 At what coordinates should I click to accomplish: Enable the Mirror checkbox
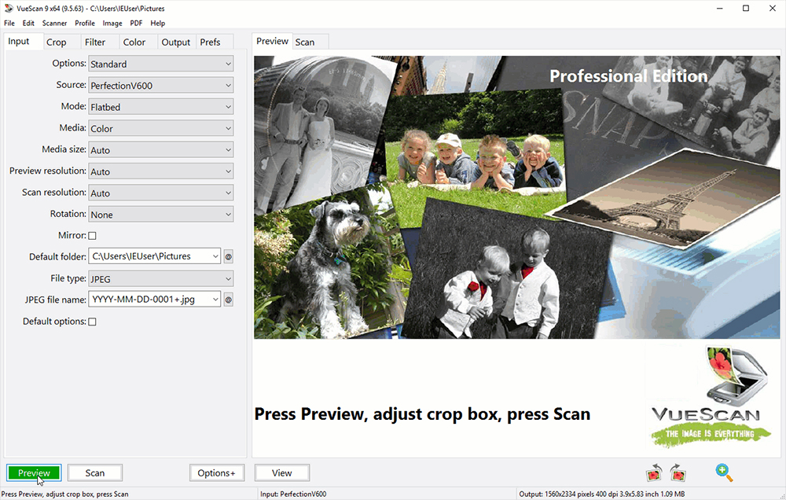tap(92, 236)
